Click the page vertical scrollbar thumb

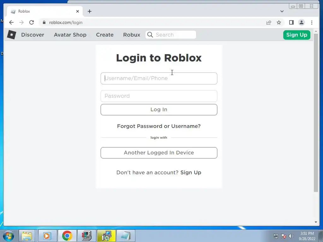click(x=316, y=113)
